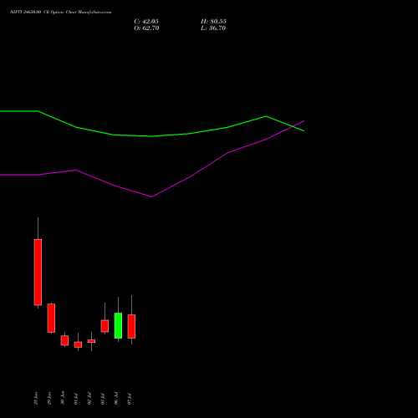Click the tallest red candlestick
Image resolution: width=418 pixels, height=418 pixels.
[38, 272]
